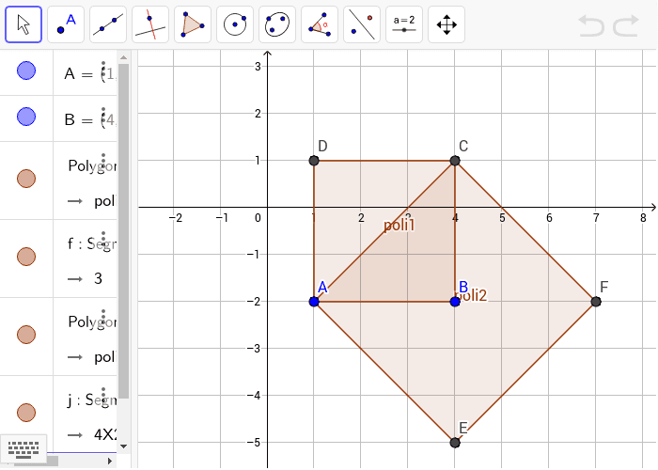Click the vertical scrollbar thumb in algebra panel
This screenshot has width=658, height=470.
click(123, 231)
